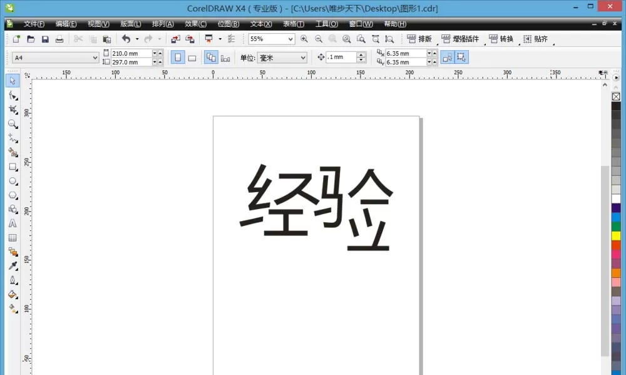
Task: Expand the 转换 plugin menu
Action: [501, 39]
